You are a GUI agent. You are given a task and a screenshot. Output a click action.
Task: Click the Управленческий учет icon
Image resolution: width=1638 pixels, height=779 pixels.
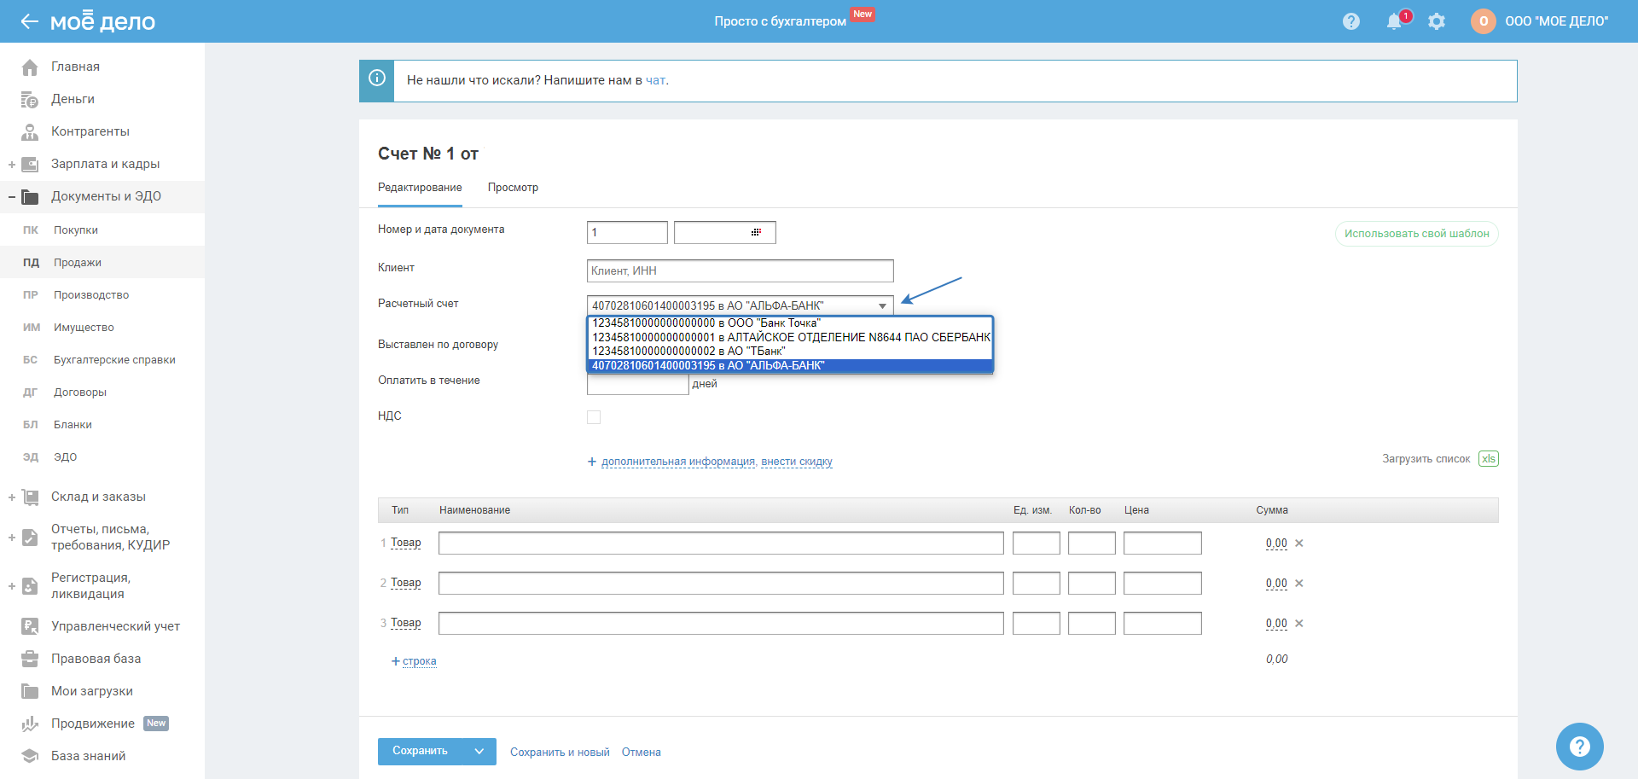pyautogui.click(x=30, y=626)
